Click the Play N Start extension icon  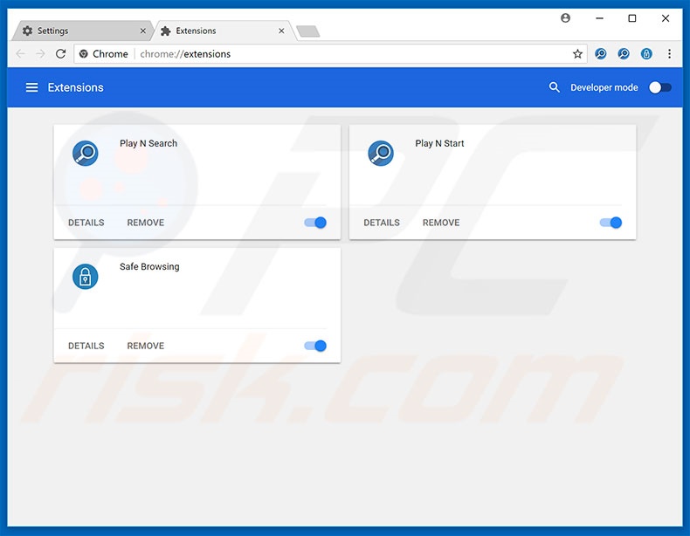pyautogui.click(x=381, y=153)
